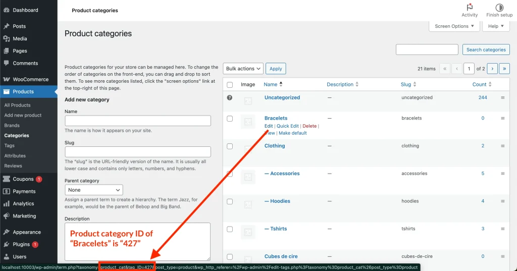Expand the Screen Options panel

[x=454, y=26]
